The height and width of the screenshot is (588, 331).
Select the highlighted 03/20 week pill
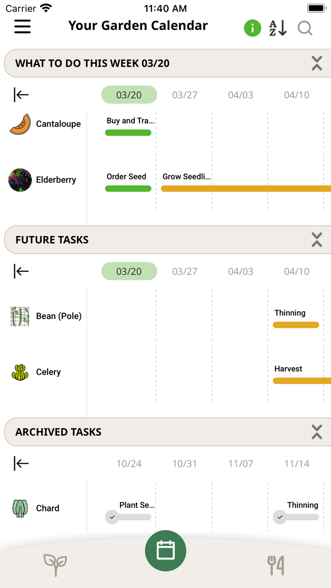[x=129, y=95]
